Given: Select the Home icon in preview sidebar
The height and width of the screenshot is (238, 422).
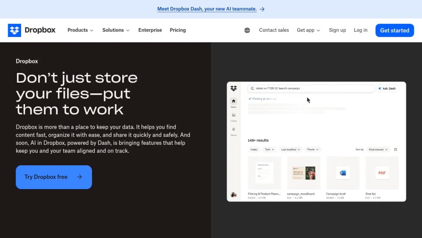Looking at the screenshot, I should tap(234, 101).
